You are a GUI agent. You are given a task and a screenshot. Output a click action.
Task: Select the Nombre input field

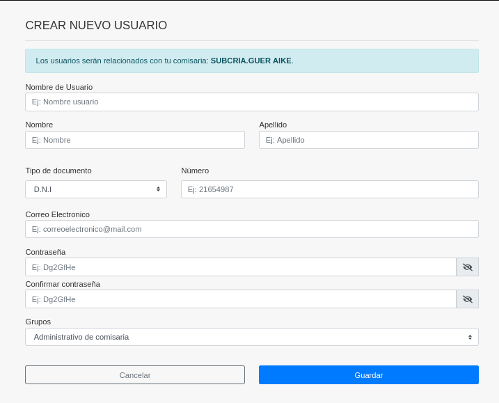click(x=135, y=140)
